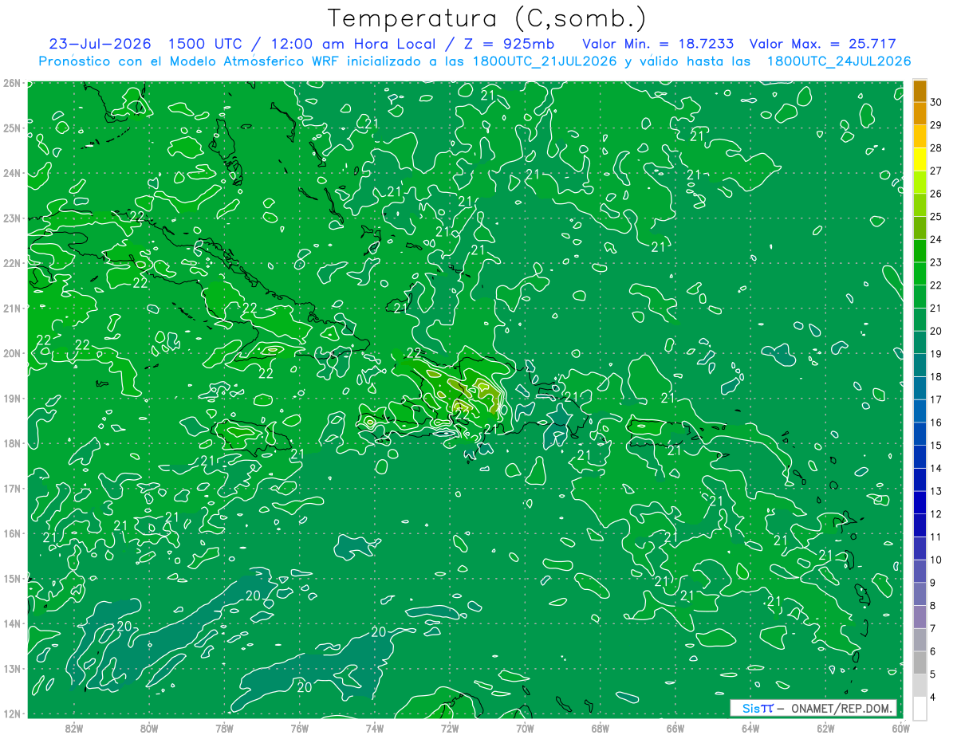Pick the yellow swatch between 27 and 28
957x739 pixels.
pos(920,159)
